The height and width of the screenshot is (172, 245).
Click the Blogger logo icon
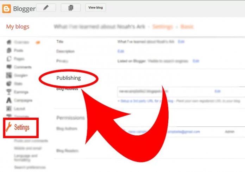click(x=6, y=8)
